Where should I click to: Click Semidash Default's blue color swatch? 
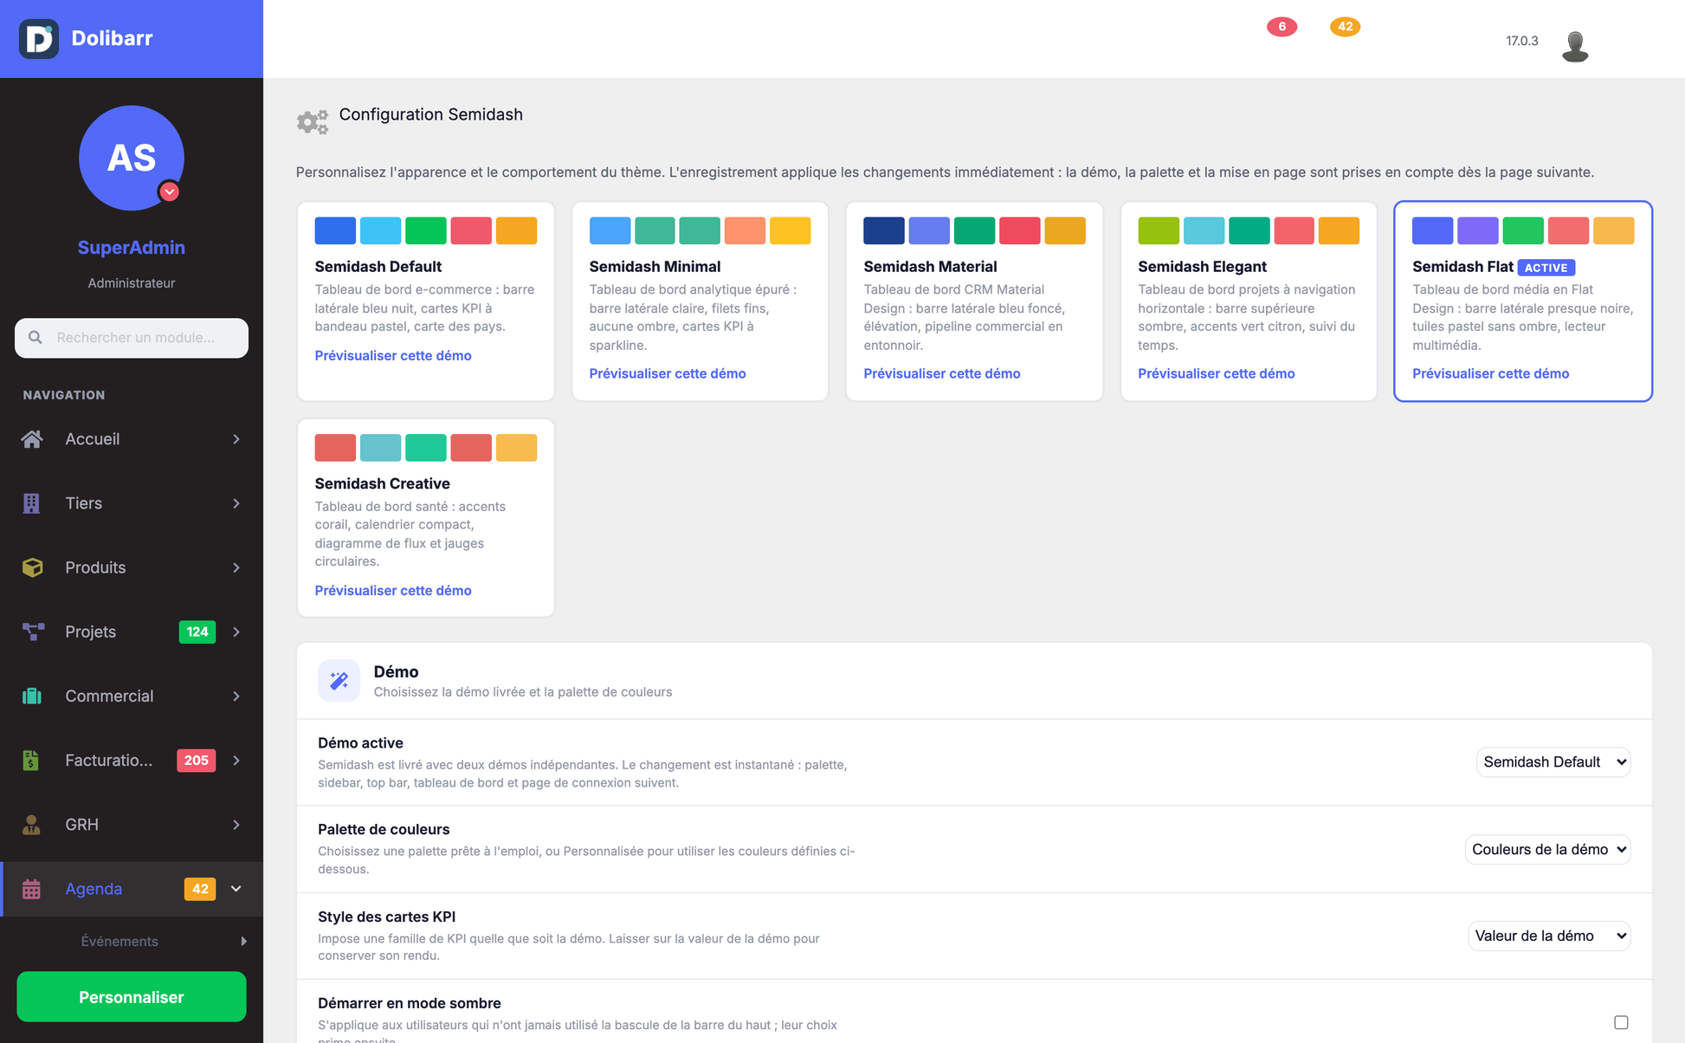[x=335, y=230]
